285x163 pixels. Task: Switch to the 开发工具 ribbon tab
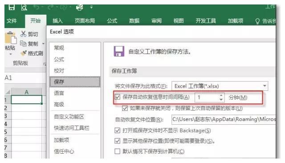tap(206, 21)
